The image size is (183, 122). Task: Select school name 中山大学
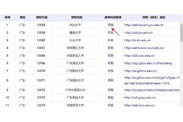(x=75, y=25)
